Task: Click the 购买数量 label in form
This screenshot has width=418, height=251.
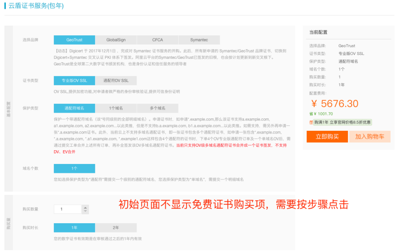Action: tap(30, 209)
